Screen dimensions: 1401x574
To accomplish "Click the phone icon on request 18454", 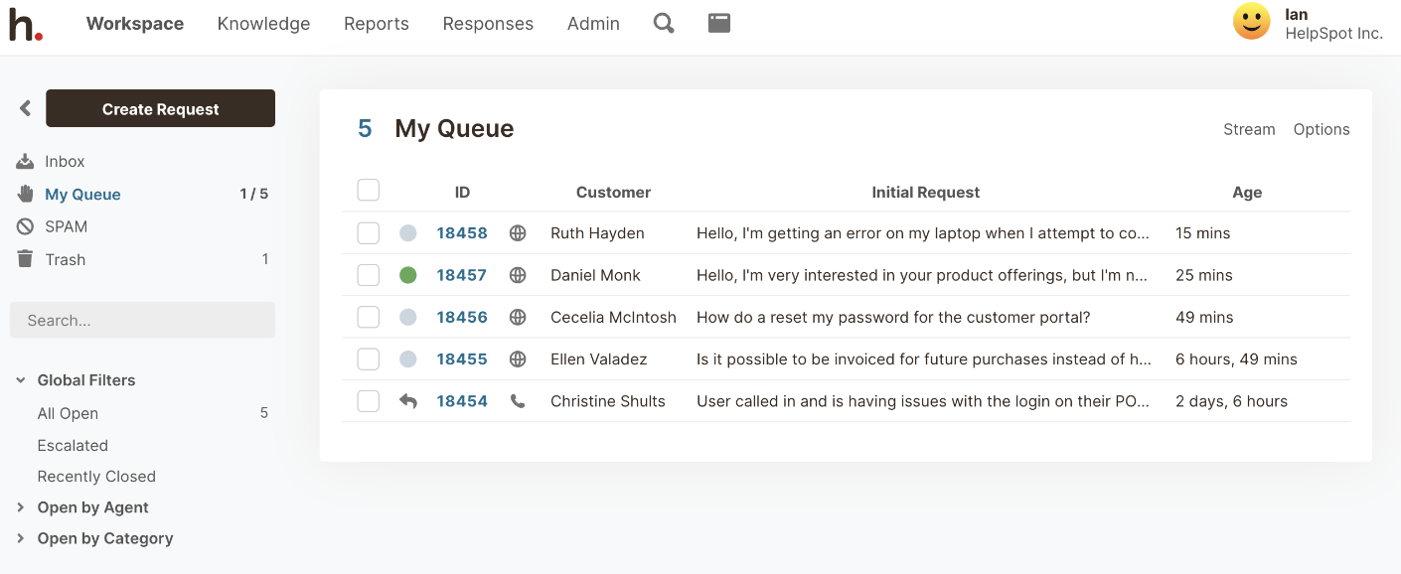I will click(518, 401).
